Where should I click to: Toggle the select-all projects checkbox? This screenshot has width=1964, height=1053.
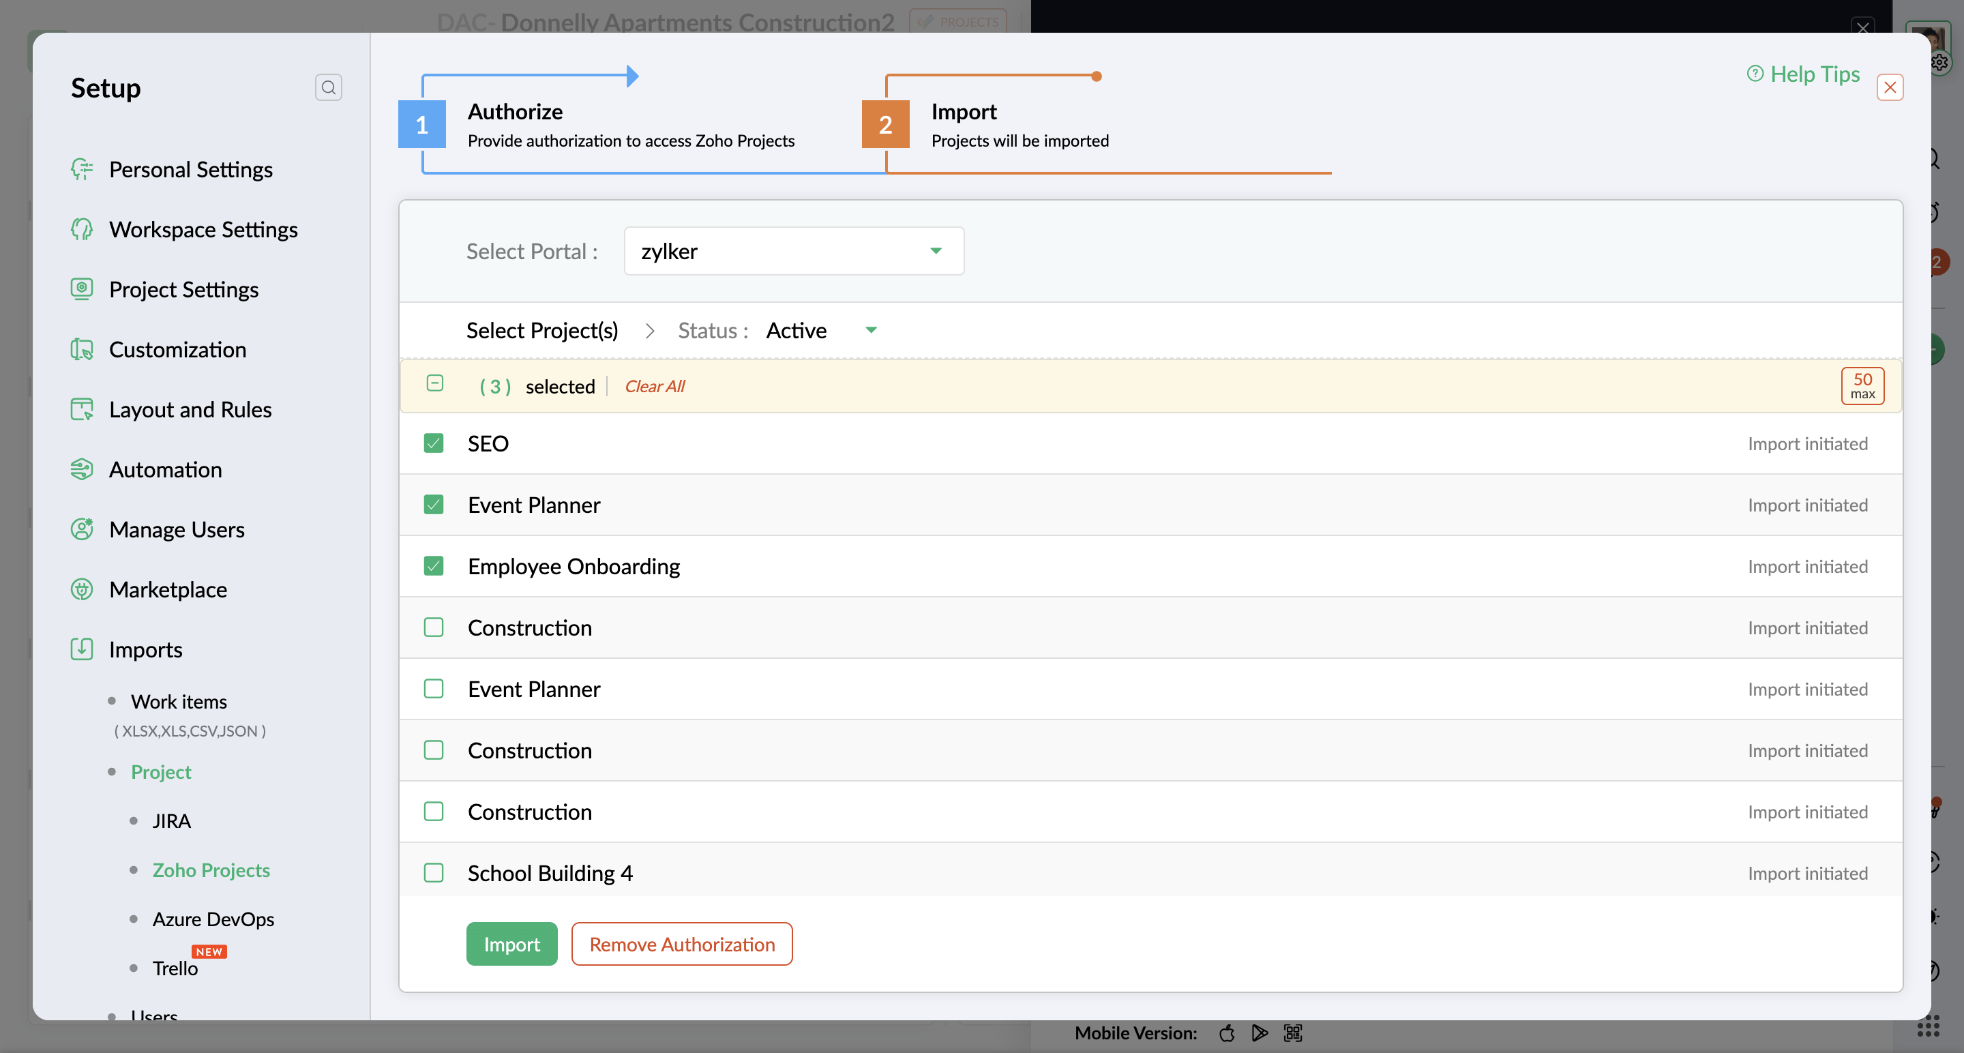click(434, 383)
